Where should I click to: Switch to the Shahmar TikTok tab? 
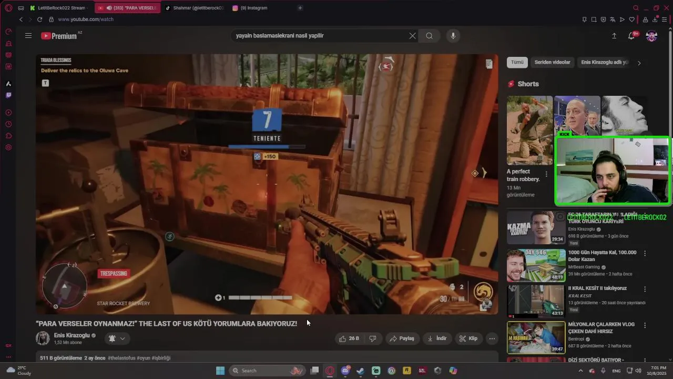tap(195, 8)
